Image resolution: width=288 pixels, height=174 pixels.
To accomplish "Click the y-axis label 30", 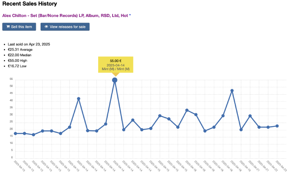I will click(x=11, y=115).
